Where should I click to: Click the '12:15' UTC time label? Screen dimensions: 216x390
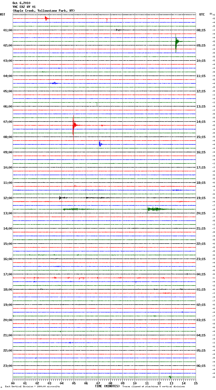(x=201, y=91)
